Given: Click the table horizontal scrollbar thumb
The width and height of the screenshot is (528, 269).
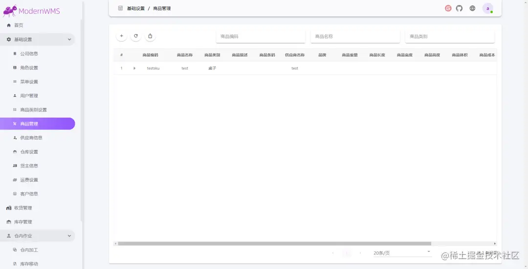Looking at the screenshot, I should 274,244.
